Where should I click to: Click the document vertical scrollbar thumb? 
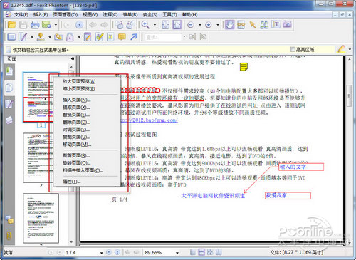pyautogui.click(x=349, y=95)
